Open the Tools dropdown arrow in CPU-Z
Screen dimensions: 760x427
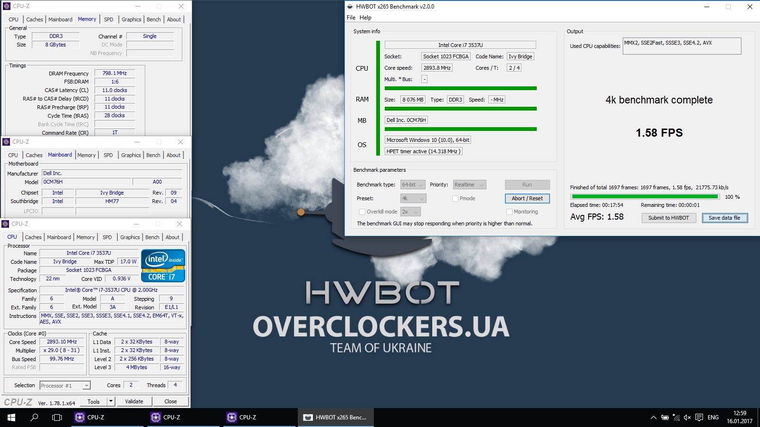tap(111, 401)
